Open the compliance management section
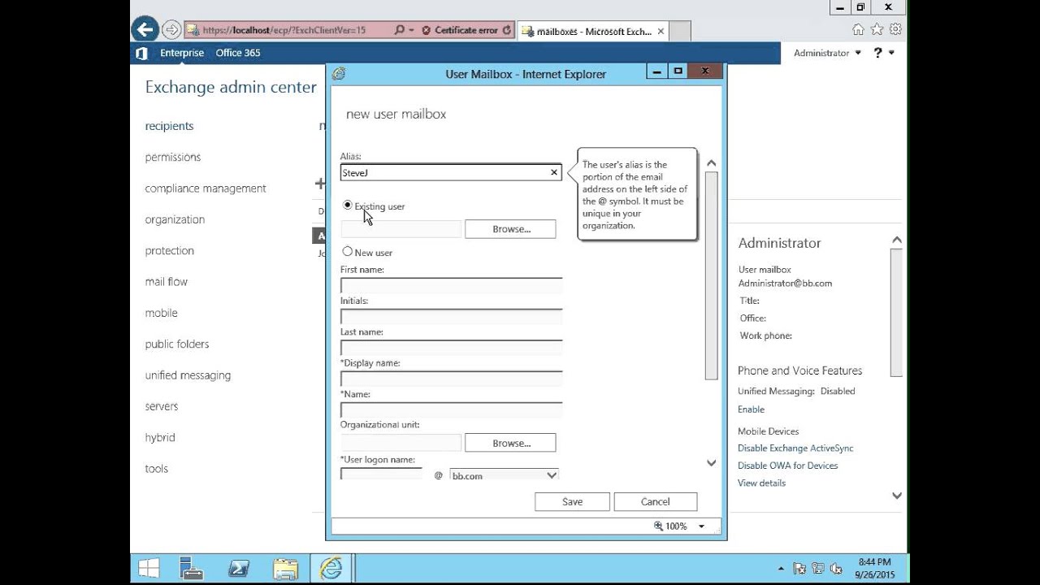Screen dimensions: 1040x585 [206, 188]
